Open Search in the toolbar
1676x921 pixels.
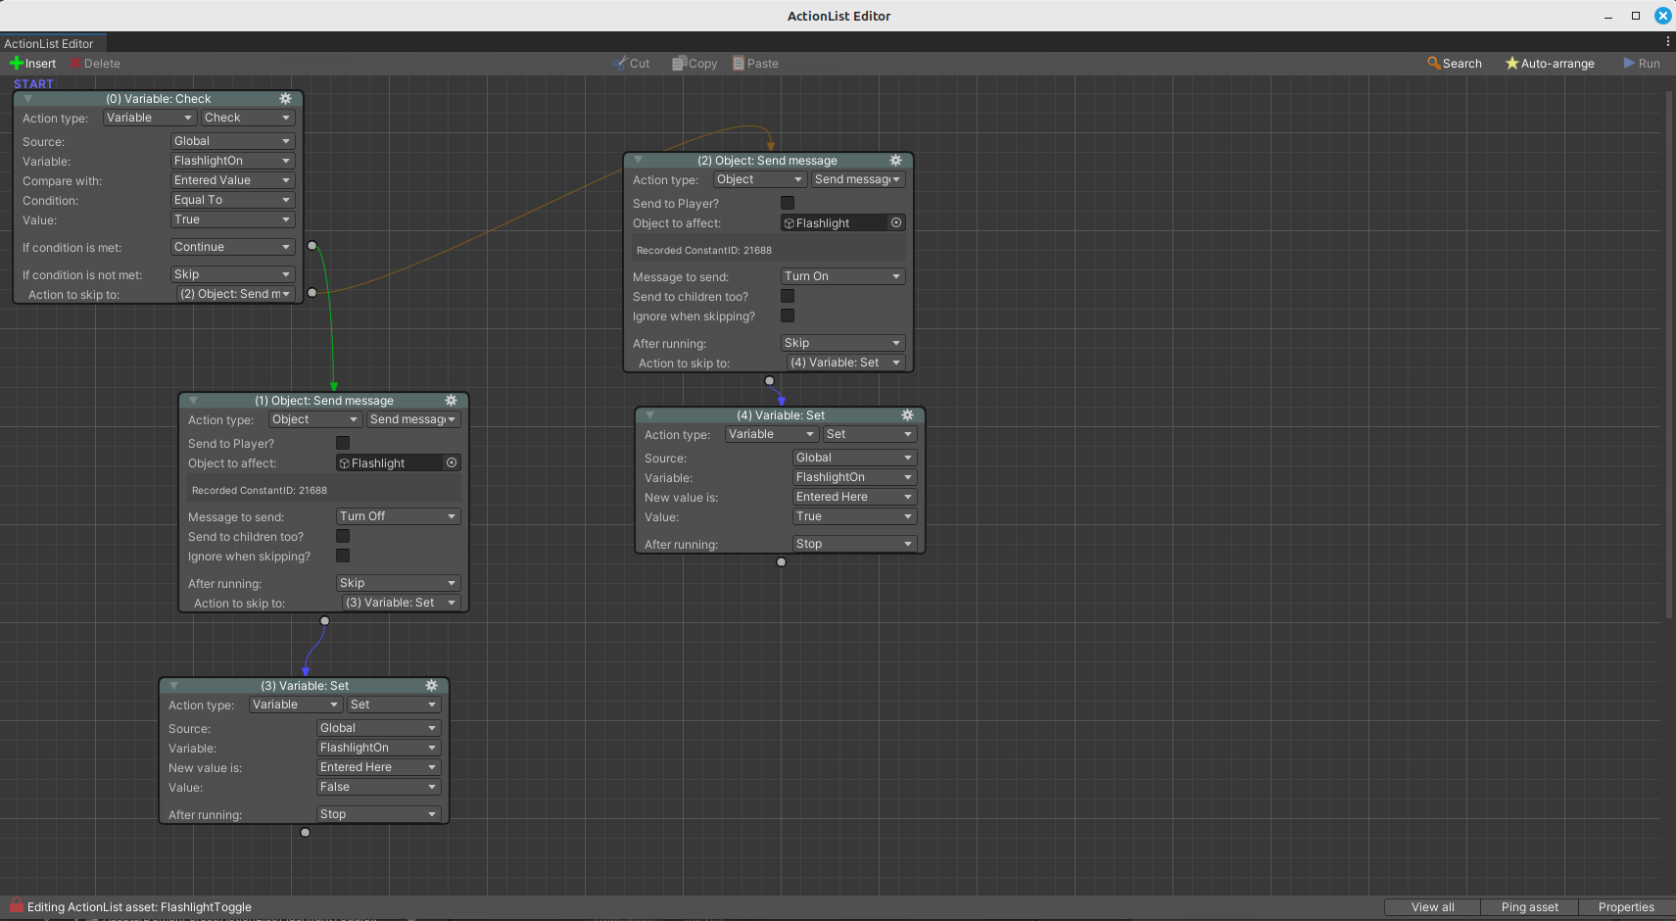click(x=1455, y=64)
